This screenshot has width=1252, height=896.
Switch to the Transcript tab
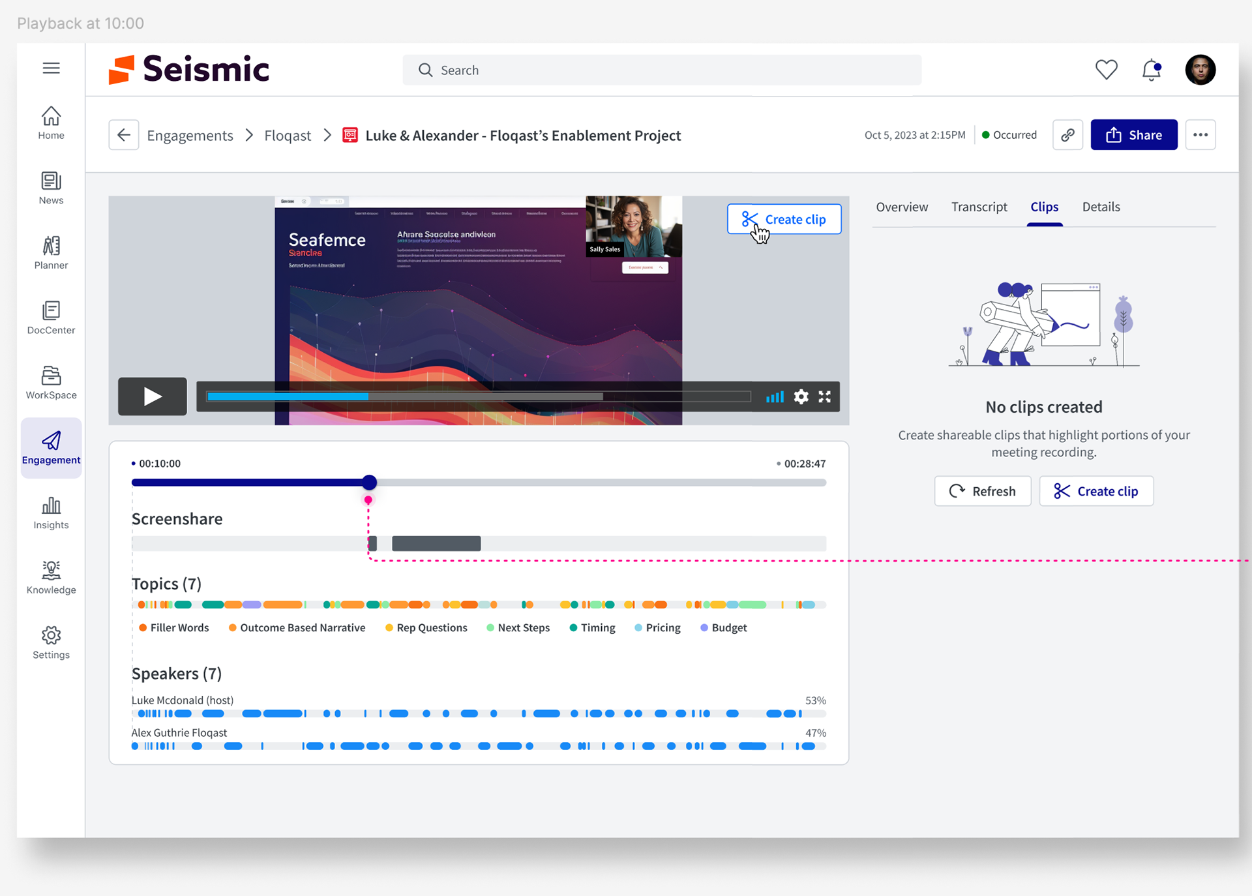(x=979, y=207)
